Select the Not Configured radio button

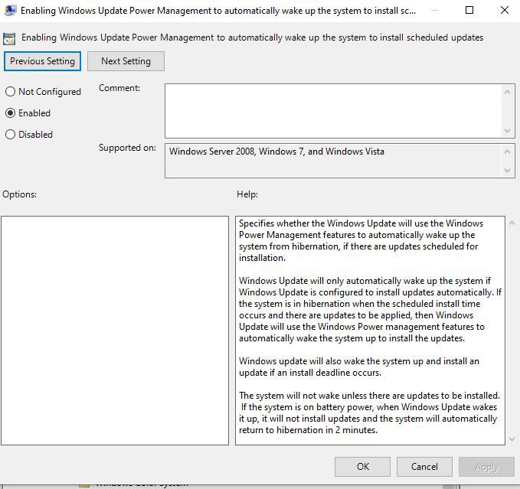click(x=43, y=91)
